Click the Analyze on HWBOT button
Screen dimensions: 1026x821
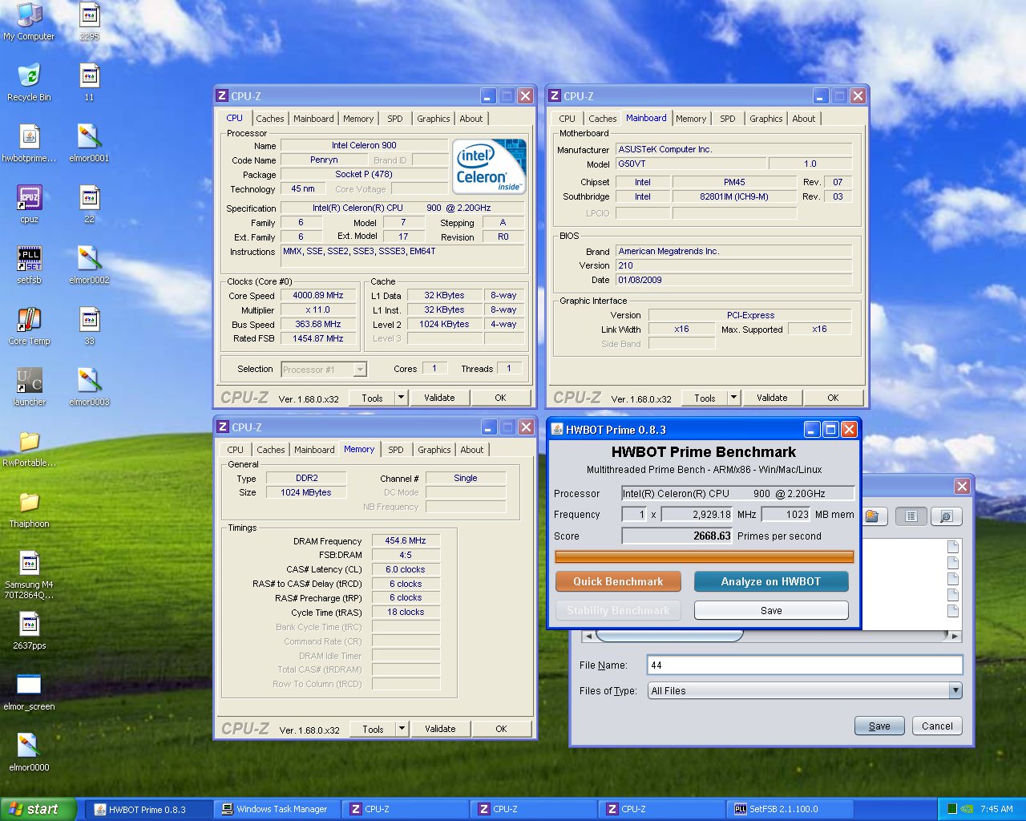point(770,581)
